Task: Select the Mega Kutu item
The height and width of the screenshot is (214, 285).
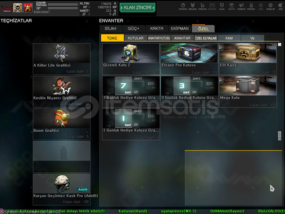Action: click(248, 92)
